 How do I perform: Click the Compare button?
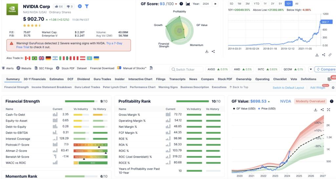click(325, 69)
